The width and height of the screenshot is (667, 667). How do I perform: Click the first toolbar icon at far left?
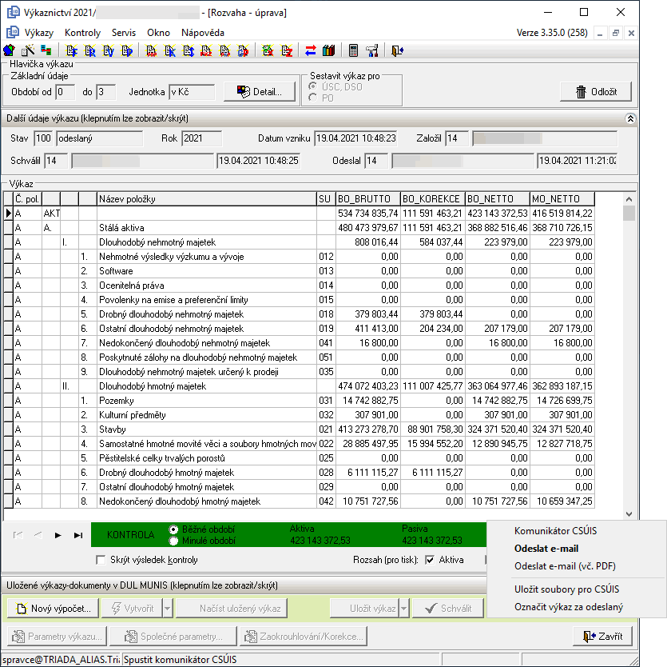10,50
